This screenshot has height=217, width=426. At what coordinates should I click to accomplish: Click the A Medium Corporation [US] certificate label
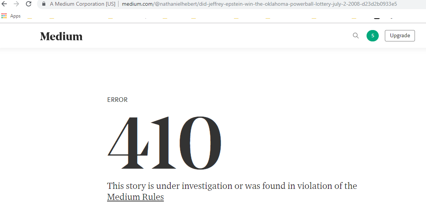tap(83, 4)
